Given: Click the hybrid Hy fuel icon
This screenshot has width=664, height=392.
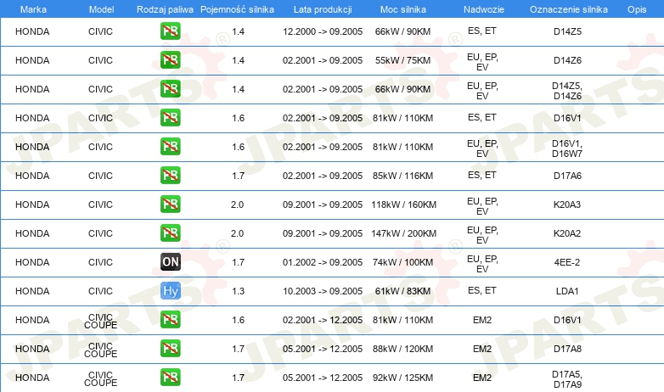Looking at the screenshot, I should tap(170, 291).
